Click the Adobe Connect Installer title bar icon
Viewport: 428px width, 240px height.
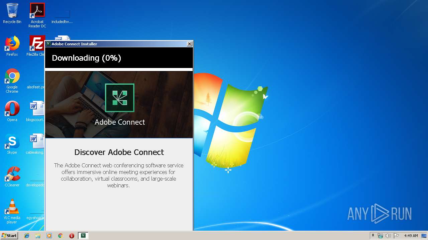coord(48,44)
